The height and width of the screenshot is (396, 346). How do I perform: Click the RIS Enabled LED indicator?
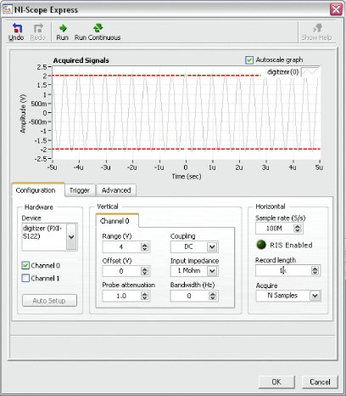click(x=261, y=245)
